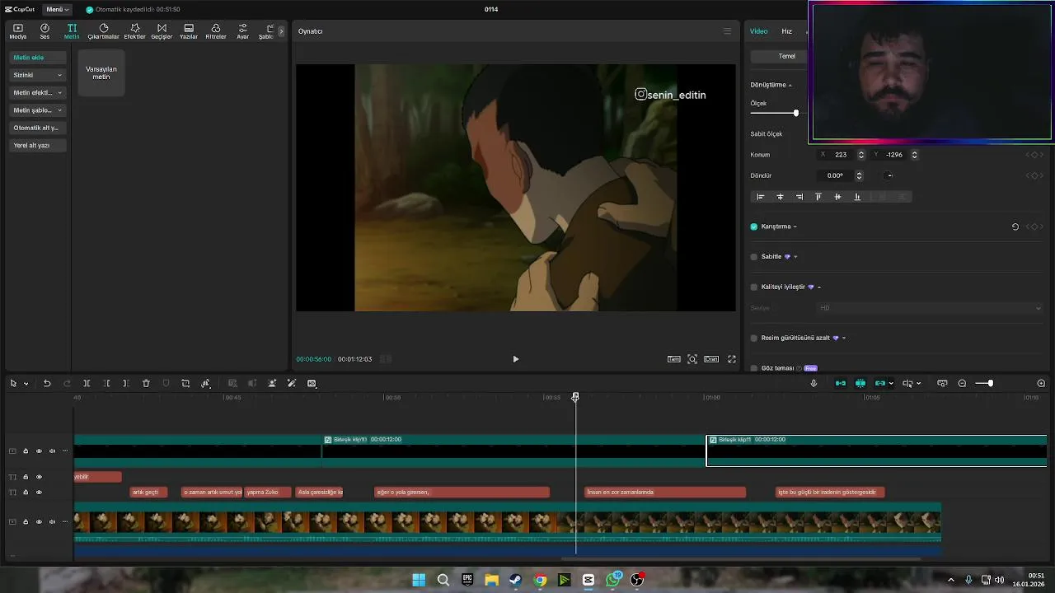Click the split clip tool
This screenshot has width=1055, height=593.
(x=87, y=383)
